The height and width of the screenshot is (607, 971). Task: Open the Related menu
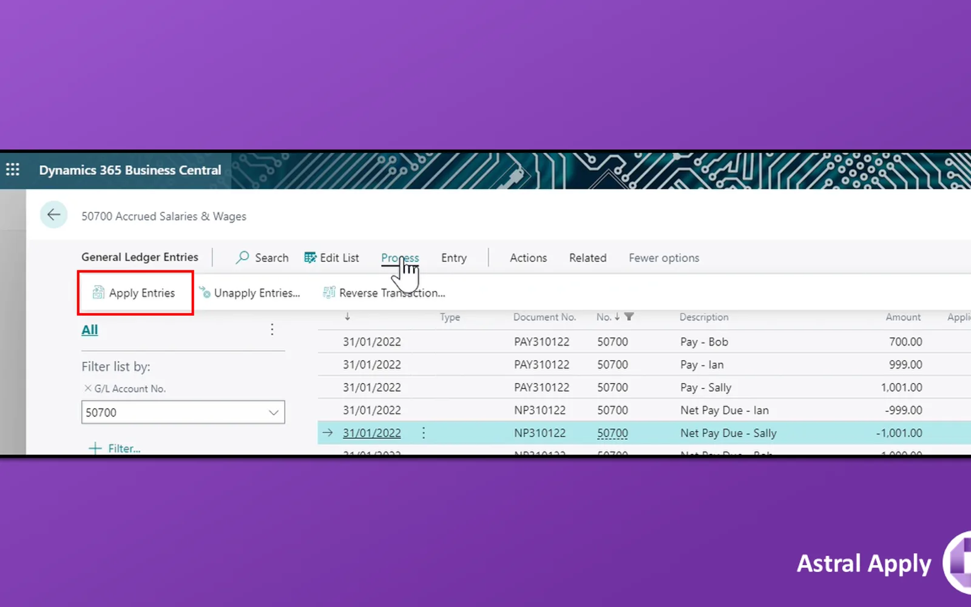coord(587,258)
